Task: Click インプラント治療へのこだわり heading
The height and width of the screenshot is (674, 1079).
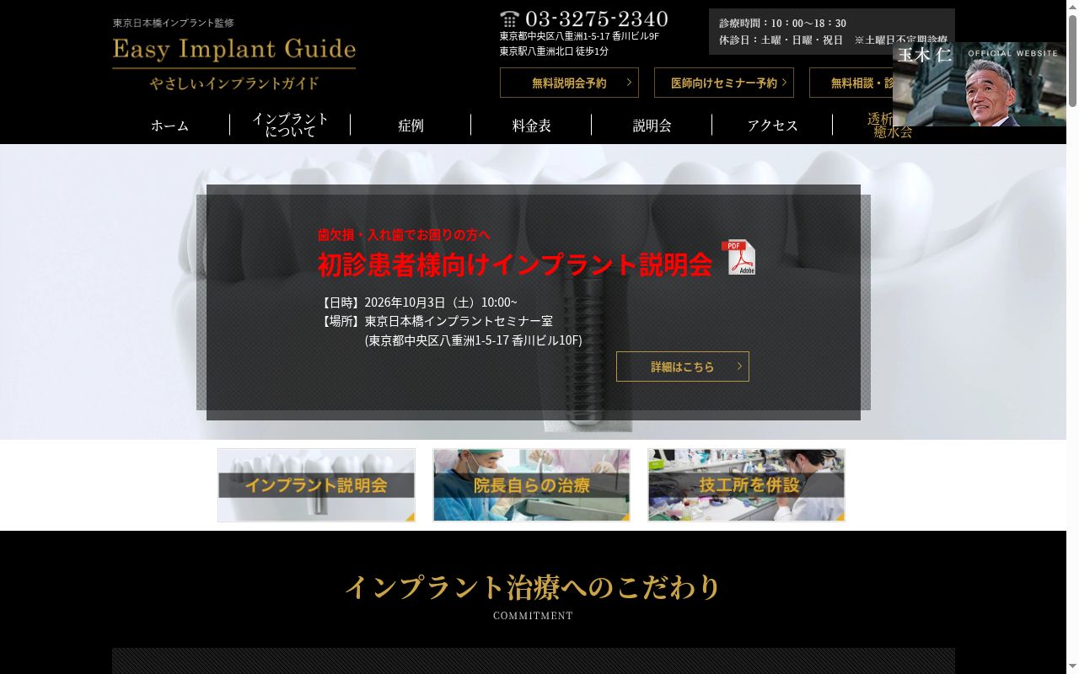Action: (533, 587)
